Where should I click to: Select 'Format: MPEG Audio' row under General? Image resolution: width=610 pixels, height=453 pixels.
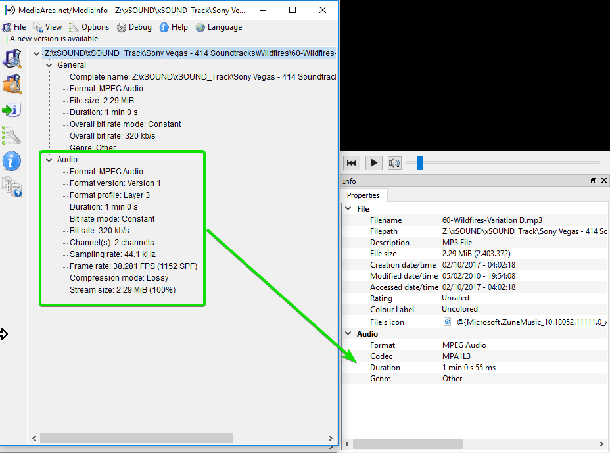(x=106, y=89)
